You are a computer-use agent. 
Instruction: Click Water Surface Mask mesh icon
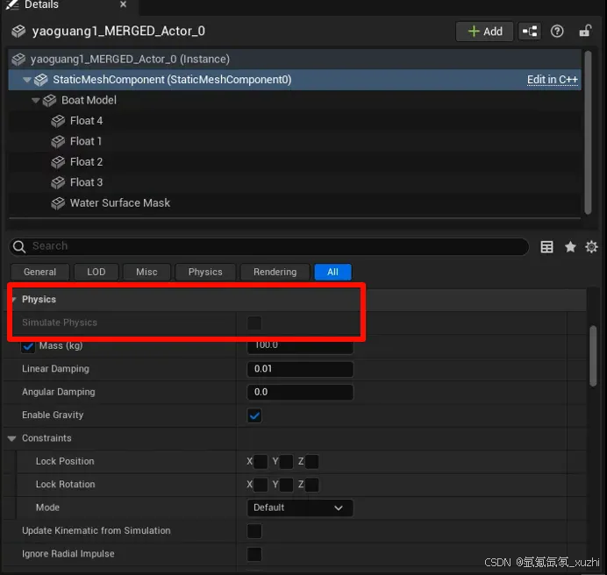(58, 203)
